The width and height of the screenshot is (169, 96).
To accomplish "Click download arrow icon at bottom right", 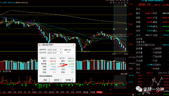I will pyautogui.click(x=133, y=95).
